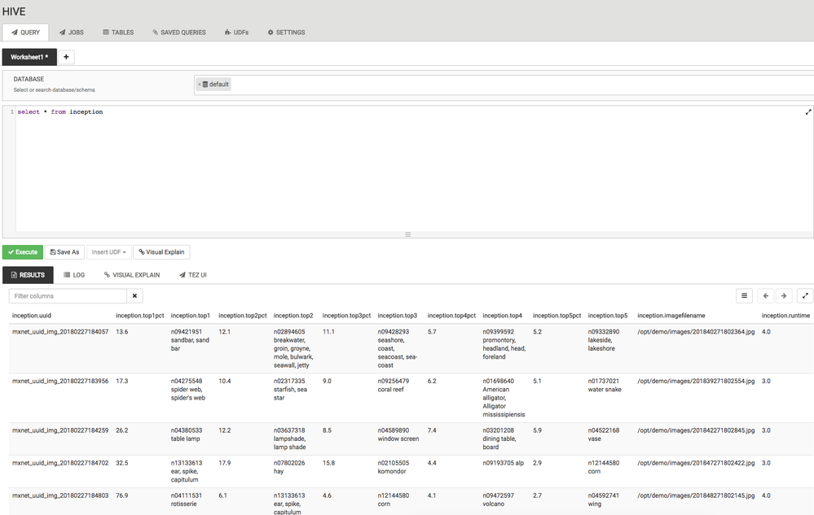
Task: Remove the default database tag
Action: (200, 85)
